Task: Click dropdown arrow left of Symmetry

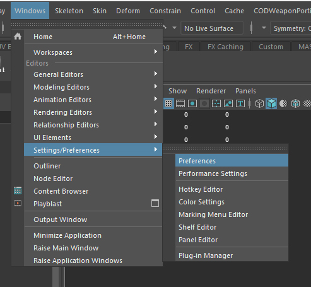Action: (264, 28)
